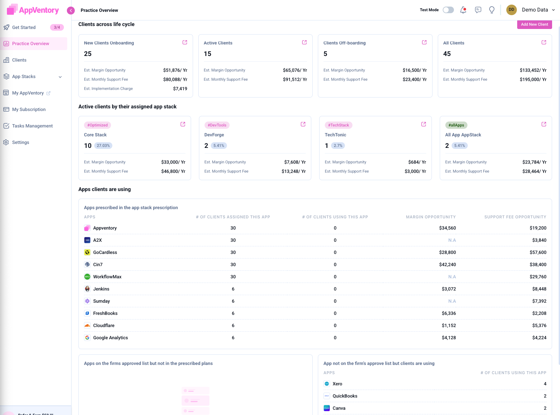This screenshot has width=560, height=415.
Task: Collapse sidebar with the pink arrow button
Action: coord(71,11)
